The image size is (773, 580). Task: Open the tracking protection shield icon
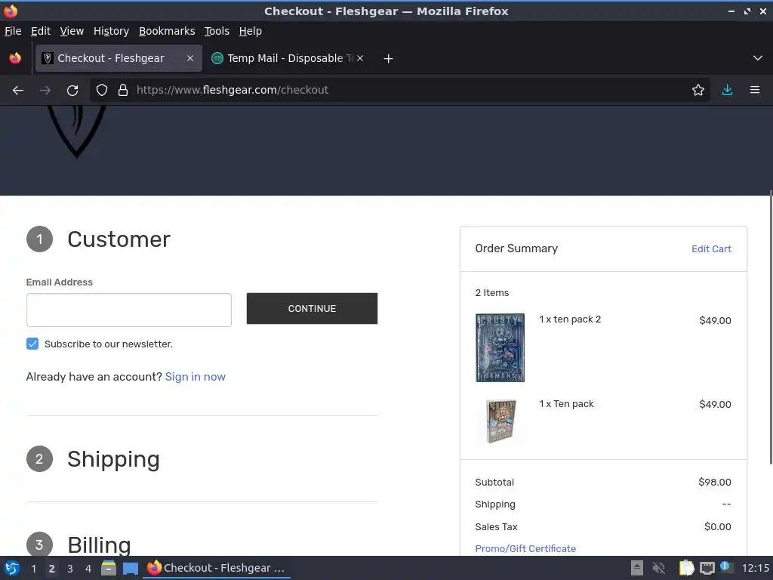pos(102,91)
